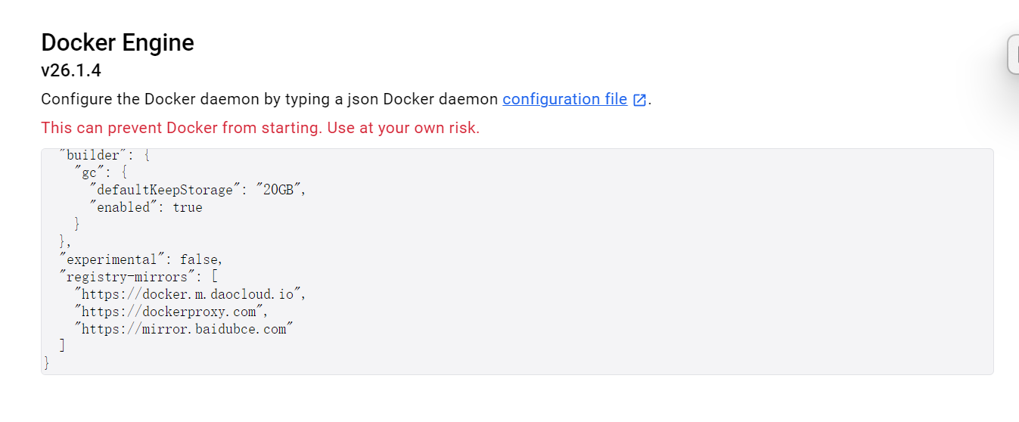Click the closing brace of the gc block
Viewport: 1019px width, 422px height.
pyautogui.click(x=77, y=225)
